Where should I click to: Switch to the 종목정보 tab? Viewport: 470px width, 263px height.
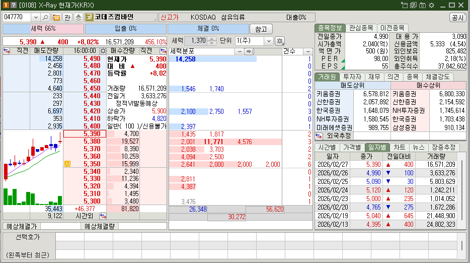coord(330,28)
